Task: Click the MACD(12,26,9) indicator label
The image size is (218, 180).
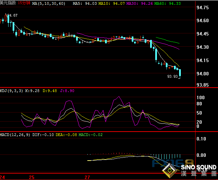Action: tap(15, 135)
